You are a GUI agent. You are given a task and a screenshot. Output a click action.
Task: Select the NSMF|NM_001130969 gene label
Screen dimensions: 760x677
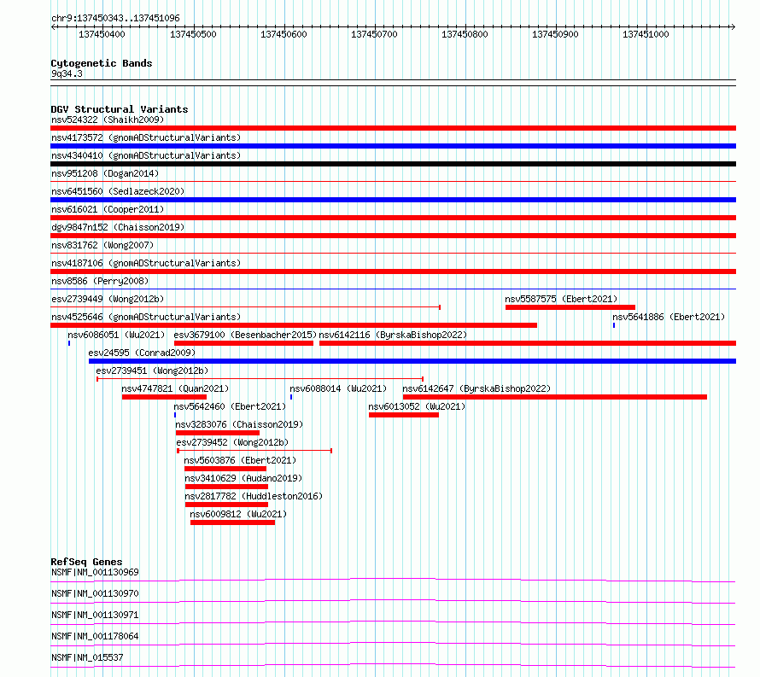[95, 572]
